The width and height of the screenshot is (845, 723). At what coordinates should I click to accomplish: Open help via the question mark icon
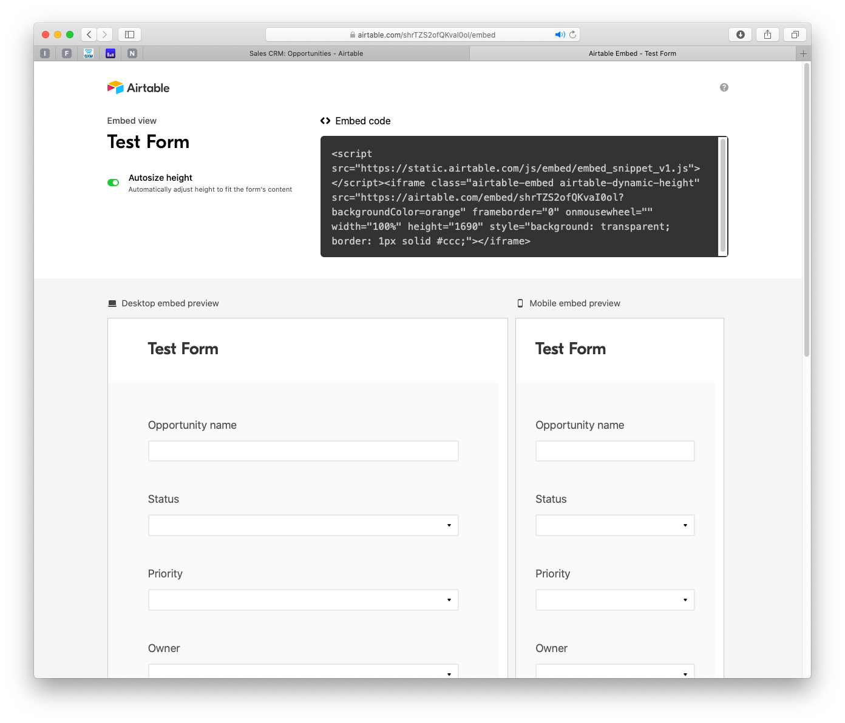(724, 87)
